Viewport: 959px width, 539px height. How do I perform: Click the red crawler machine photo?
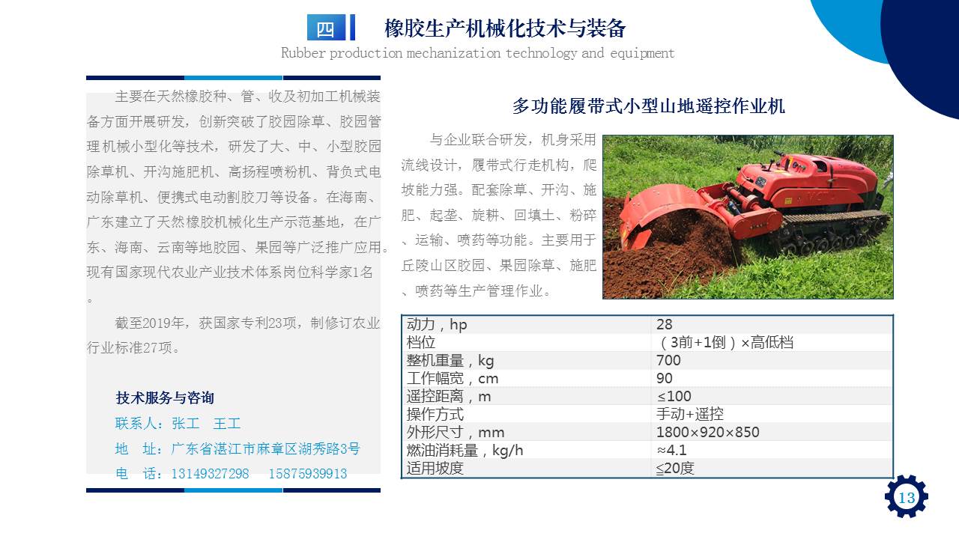tap(748, 217)
